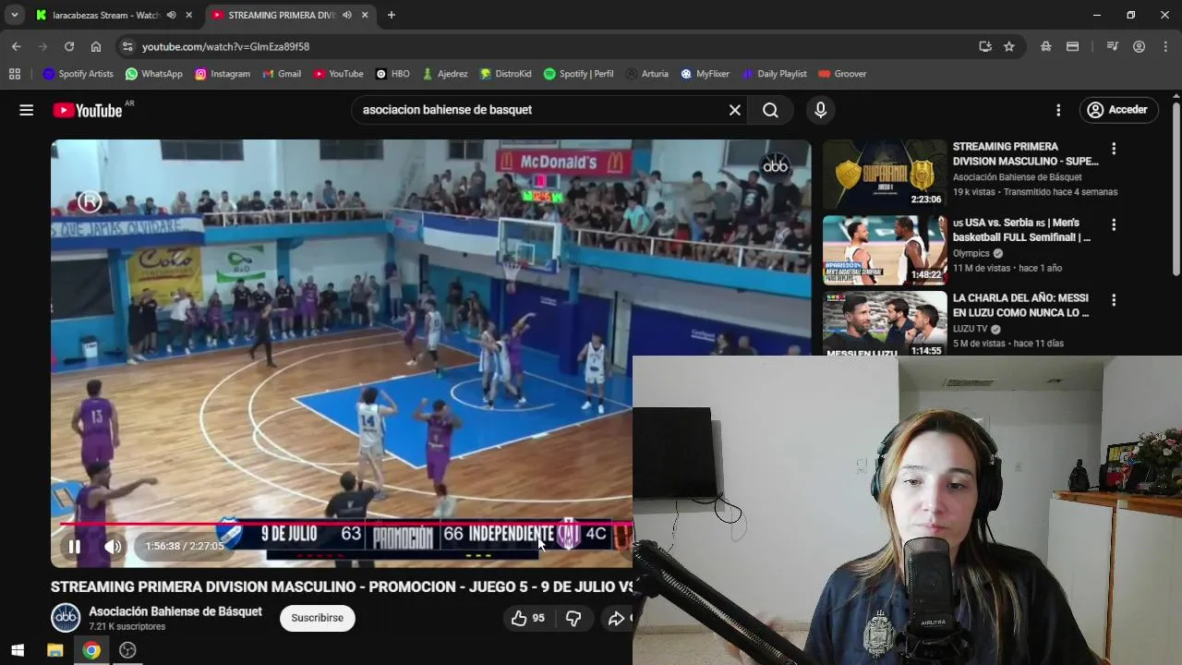Open USA vs. Serbia semifinal thumbnail

click(885, 250)
